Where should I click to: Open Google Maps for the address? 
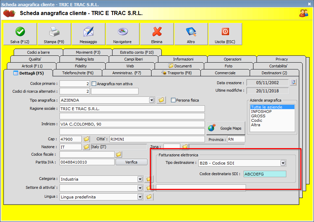click(226, 128)
